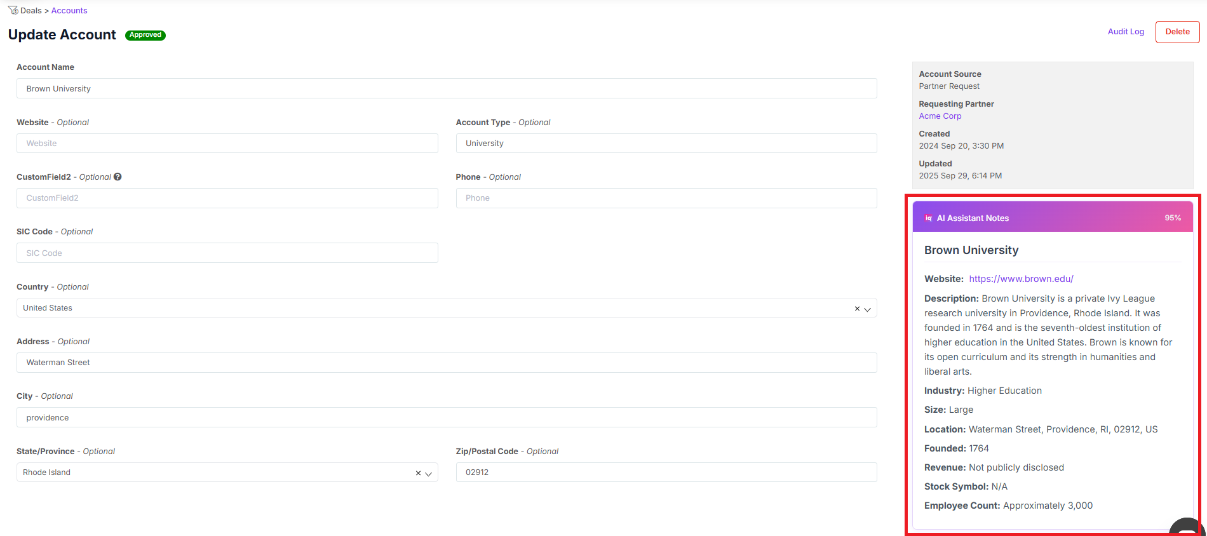Image resolution: width=1207 pixels, height=536 pixels.
Task: Click the Description paragraph about Brown University
Action: click(1048, 335)
